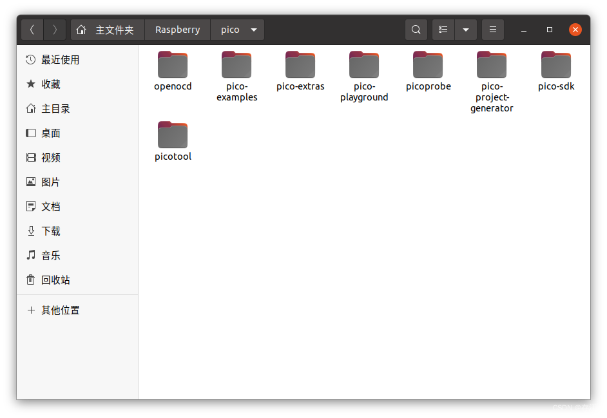
Task: Select the 回收站 (Trash) sidebar icon
Action: point(30,280)
